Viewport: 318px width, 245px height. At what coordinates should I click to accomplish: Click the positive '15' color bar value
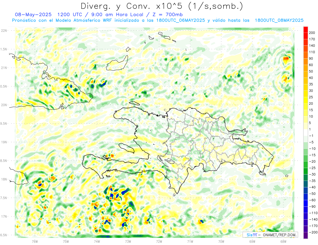[x=311, y=110]
